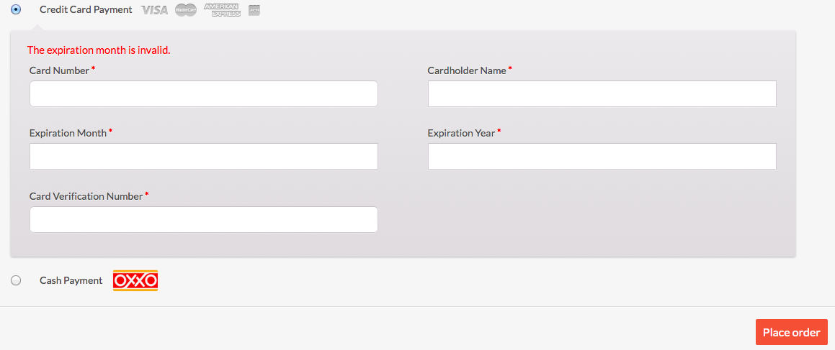The width and height of the screenshot is (835, 350).
Task: Click the Cash Payment label text
Action: 71,280
